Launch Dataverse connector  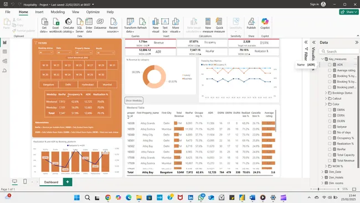click(x=100, y=24)
